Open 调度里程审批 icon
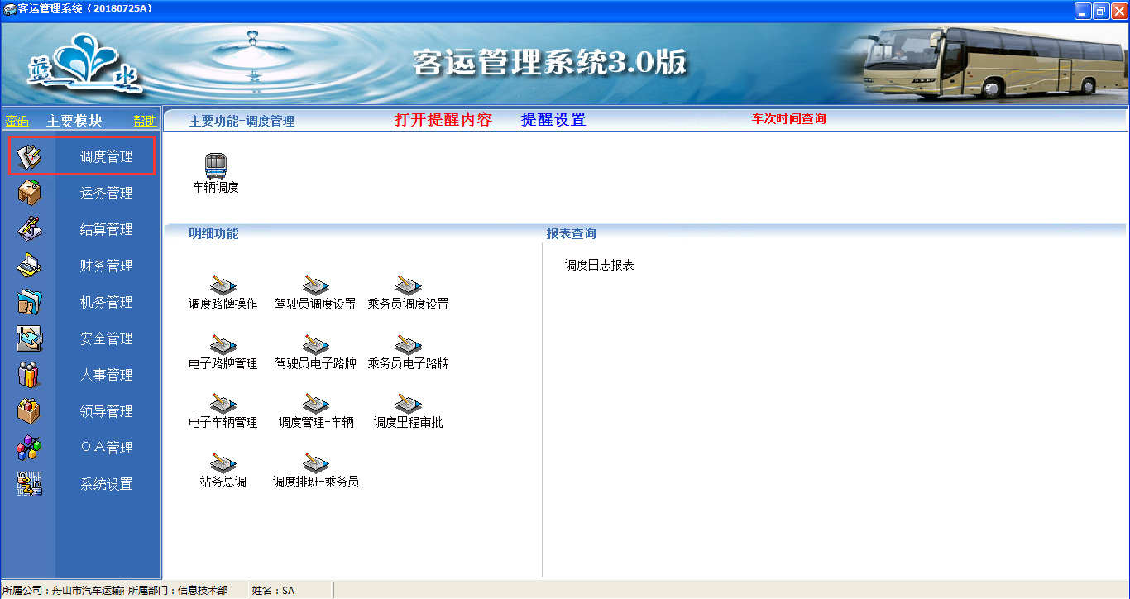1130x599 pixels. point(409,404)
